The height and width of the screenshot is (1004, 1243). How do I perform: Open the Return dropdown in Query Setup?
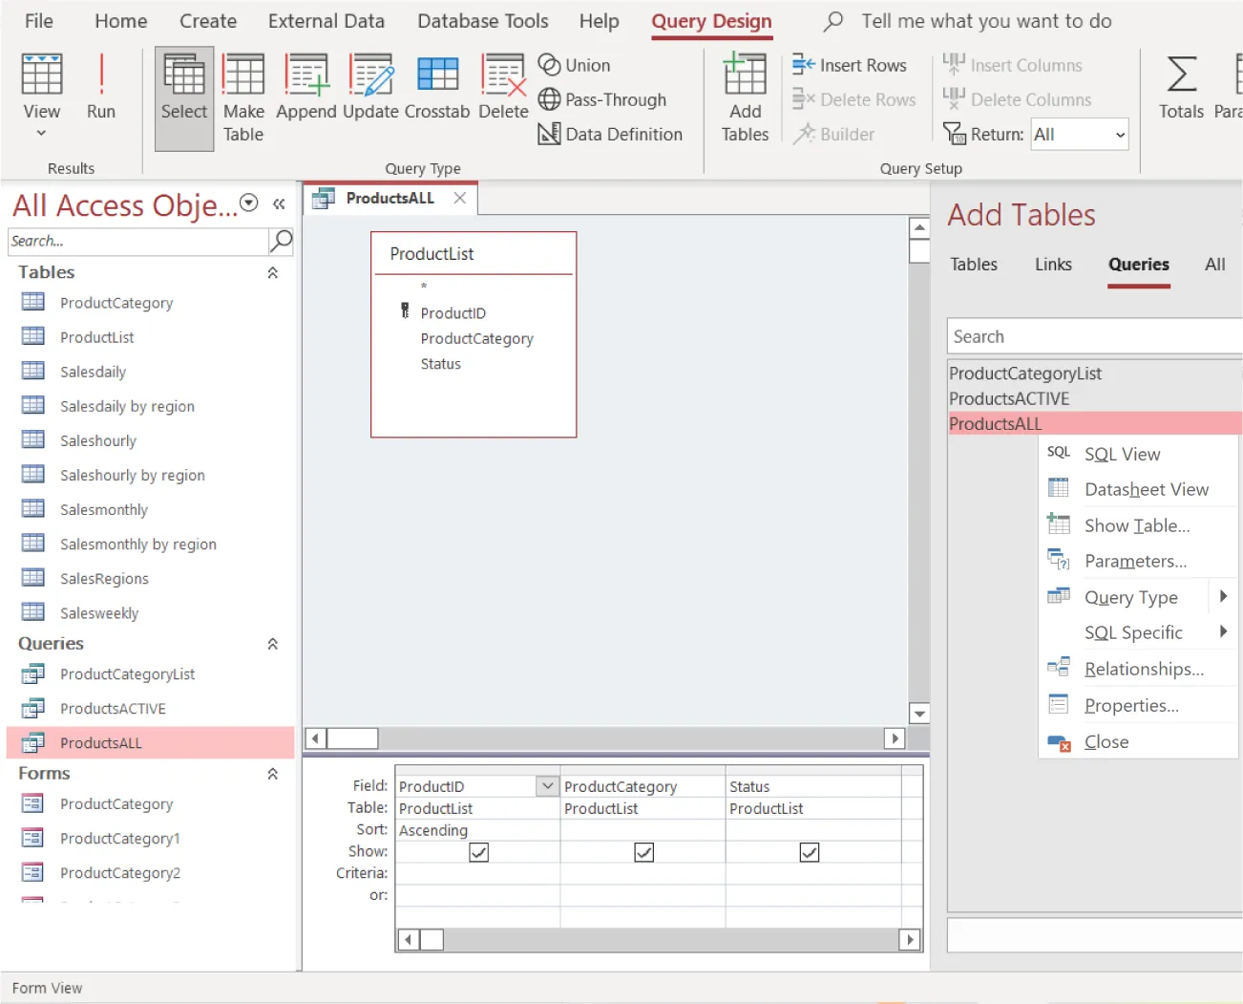point(1119,134)
